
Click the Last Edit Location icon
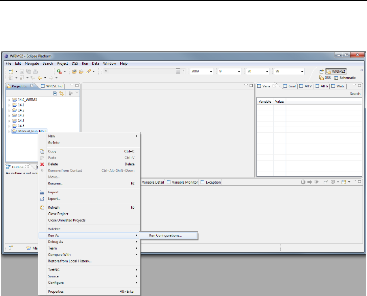(33, 78)
